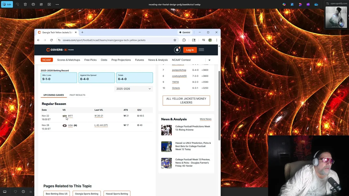The width and height of the screenshot is (349, 196).
Task: Close the Georgia Tech Yellow Jackets tab
Action: 76,32
